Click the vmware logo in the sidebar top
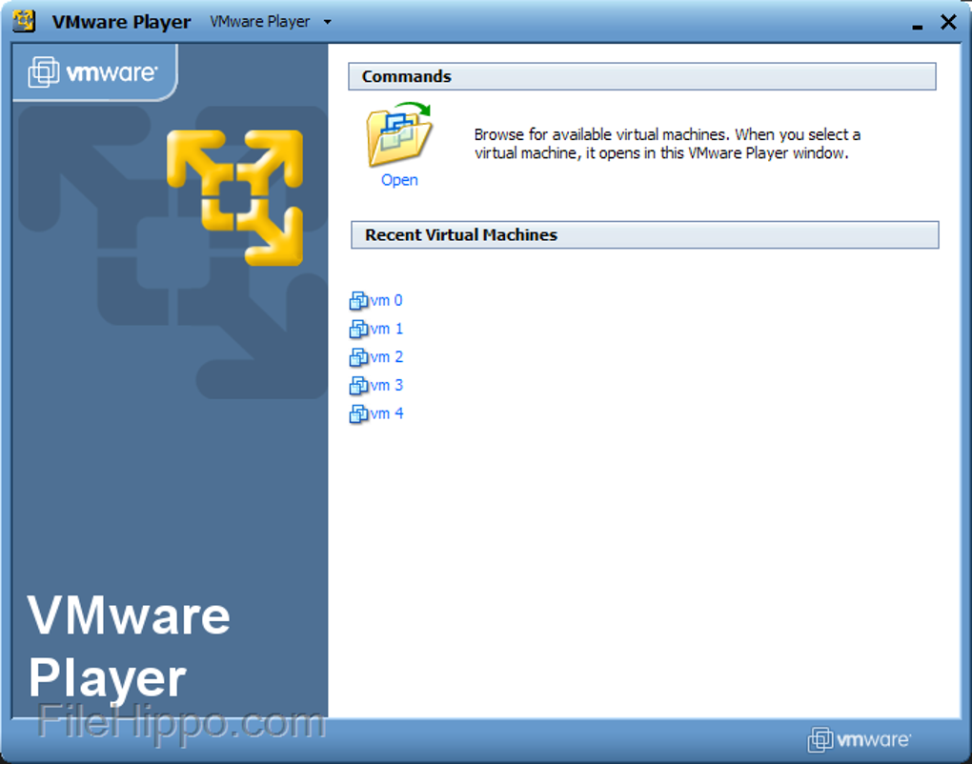 click(x=92, y=72)
